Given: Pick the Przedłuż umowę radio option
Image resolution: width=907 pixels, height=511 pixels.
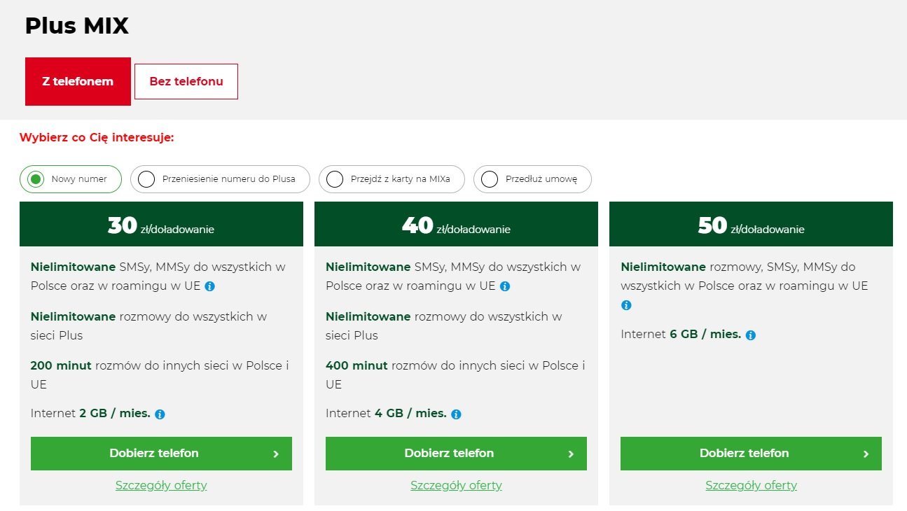Looking at the screenshot, I should (532, 179).
